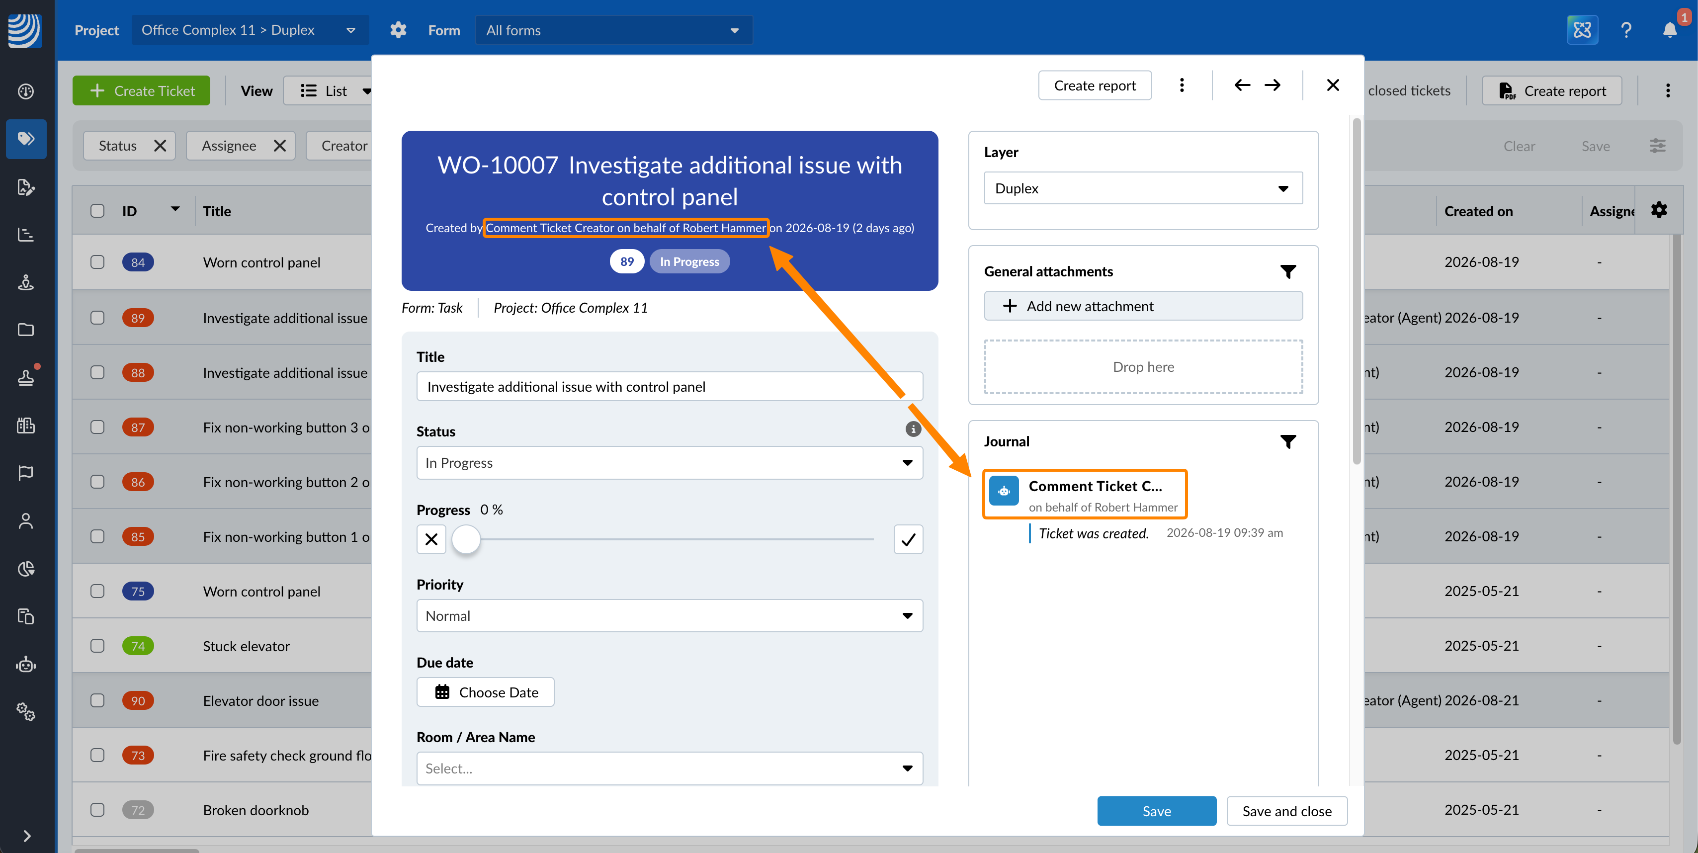Open the help question mark icon
Screen dimensions: 1698x853
click(x=1626, y=30)
